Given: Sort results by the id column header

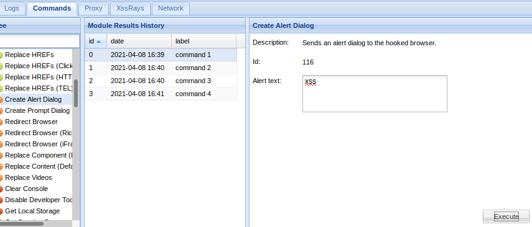Looking at the screenshot, I should pyautogui.click(x=96, y=42).
